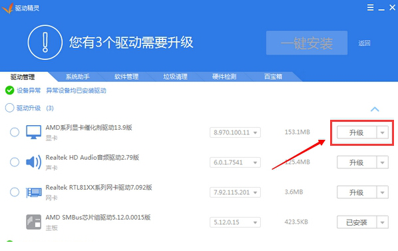Click the 声卡 category label
Image resolution: width=398 pixels, height=251 pixels.
point(51,168)
